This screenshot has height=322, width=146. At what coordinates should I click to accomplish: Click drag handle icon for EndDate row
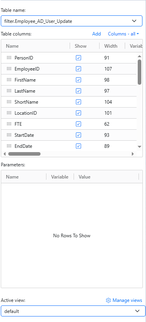tap(9, 146)
